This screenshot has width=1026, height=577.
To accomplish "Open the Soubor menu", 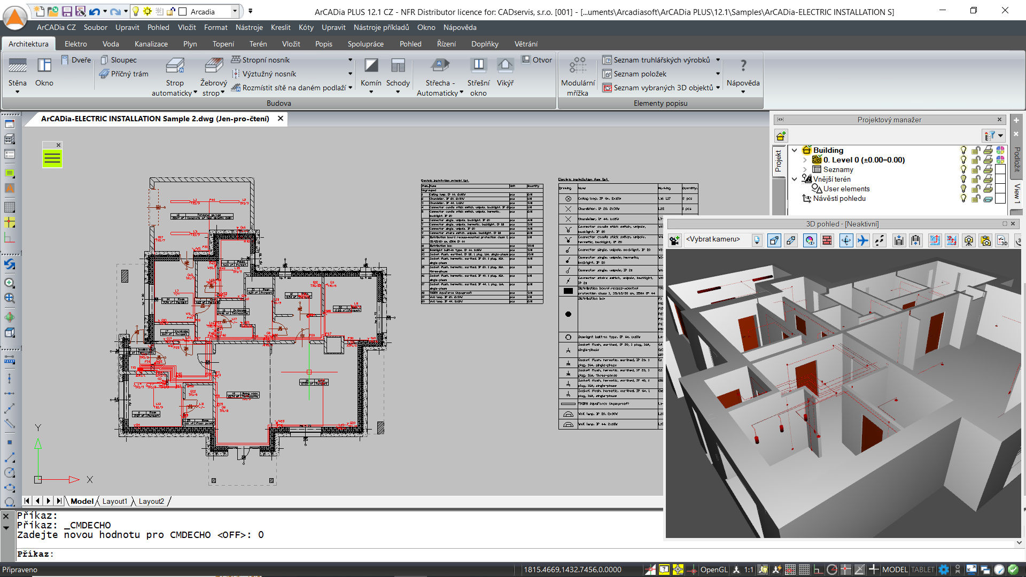I will tap(95, 27).
